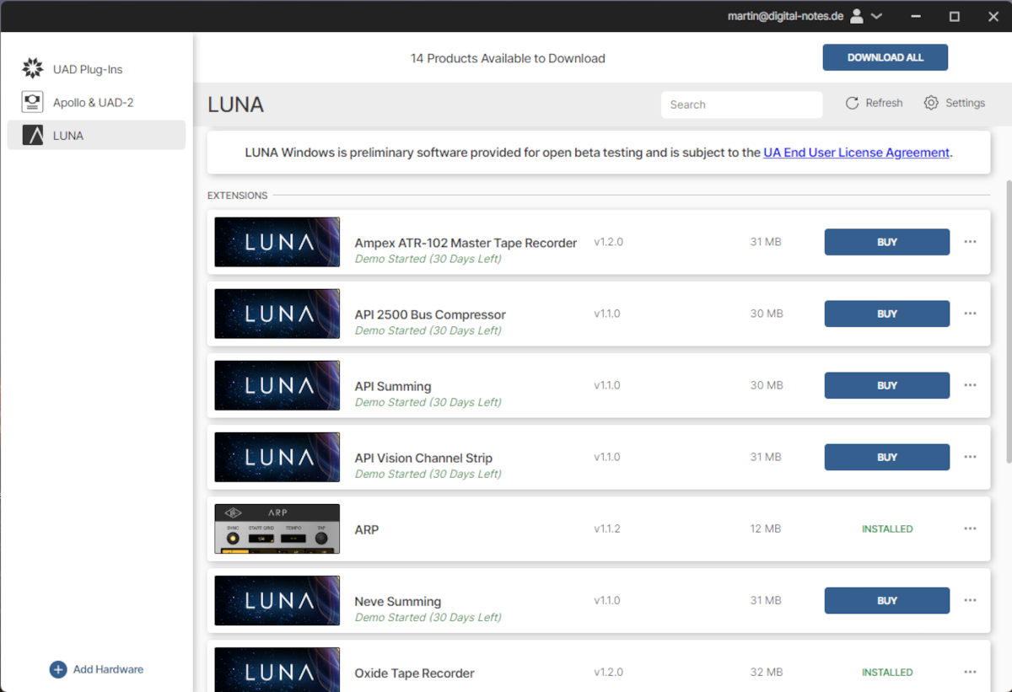Select the 'Ampex ATR-102 Master Tape Recorder' title

click(x=466, y=243)
